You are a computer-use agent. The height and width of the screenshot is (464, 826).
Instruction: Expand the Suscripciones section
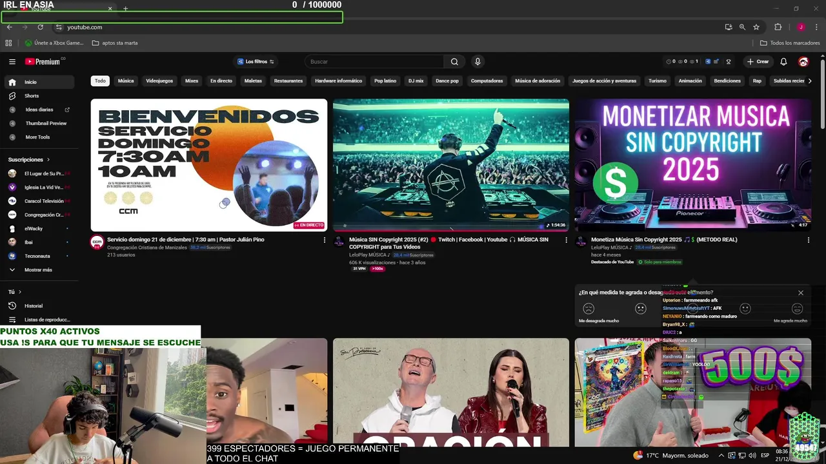click(28, 160)
